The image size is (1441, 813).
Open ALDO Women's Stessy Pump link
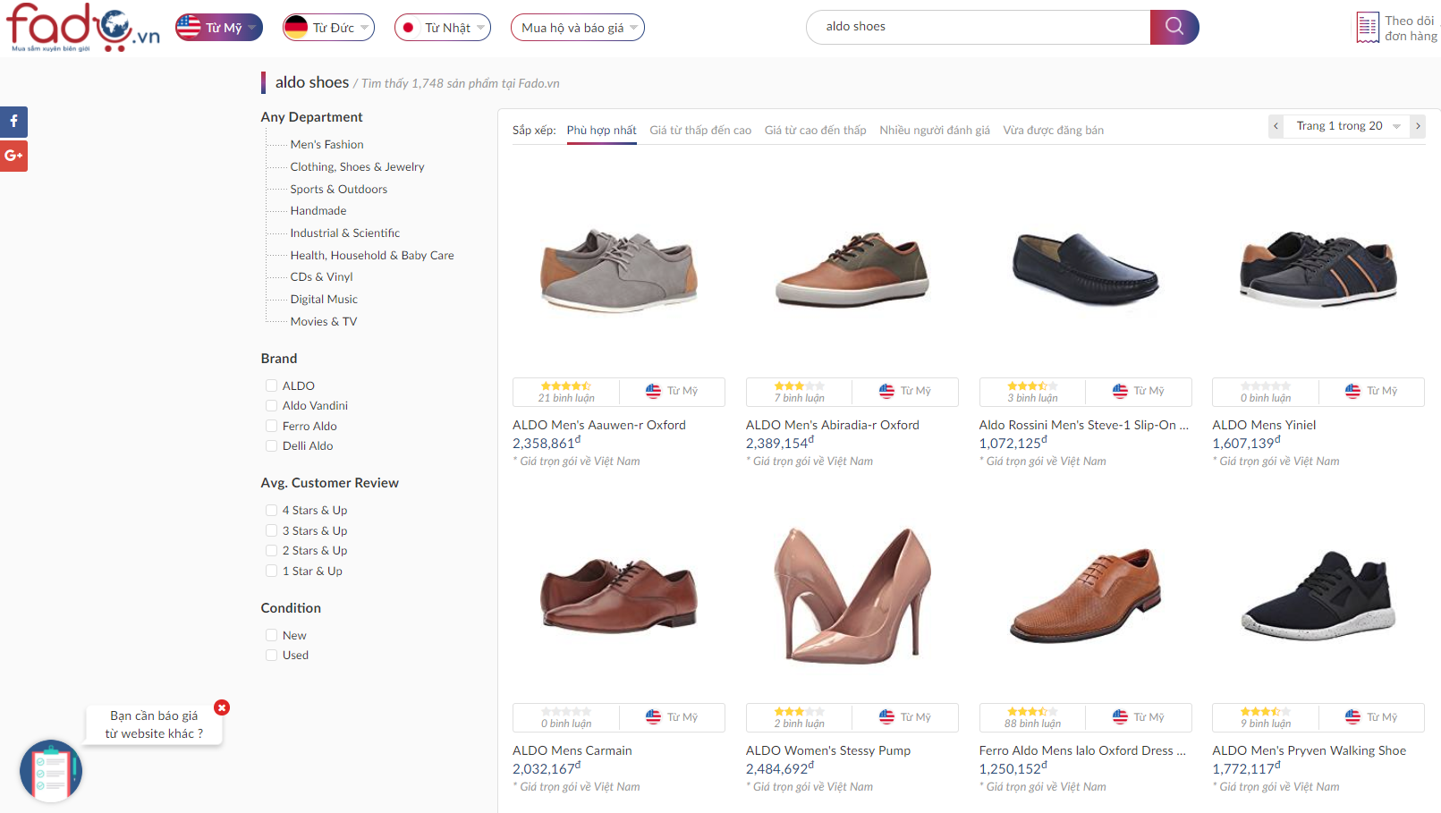(x=828, y=750)
